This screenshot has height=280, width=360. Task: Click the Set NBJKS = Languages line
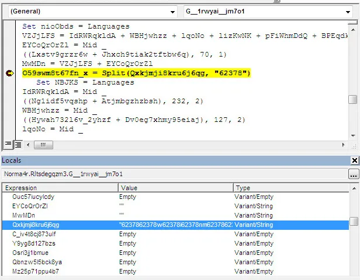[x=85, y=82]
